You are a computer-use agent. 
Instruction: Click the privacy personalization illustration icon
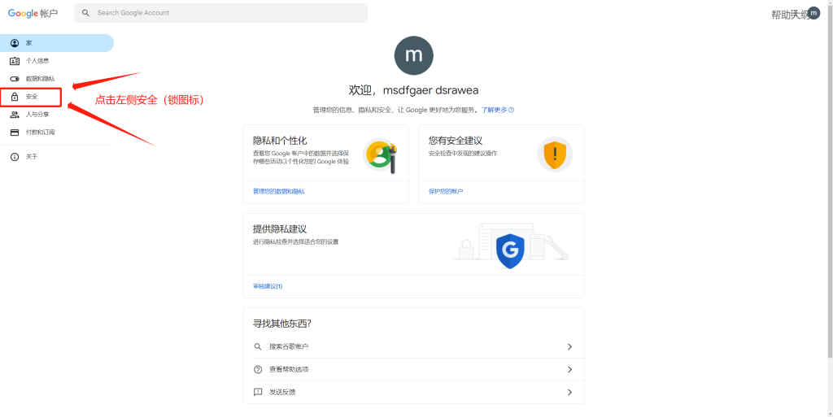[x=381, y=154]
